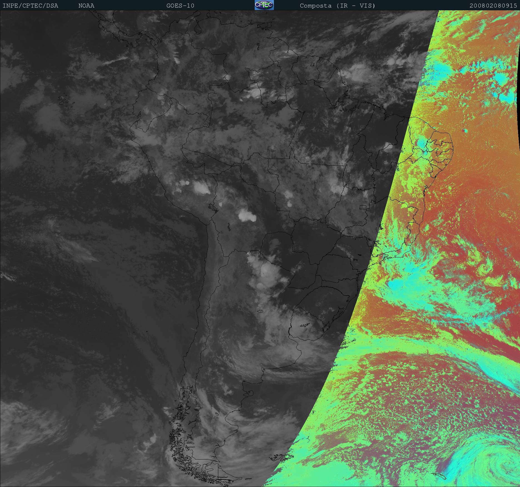This screenshot has width=520, height=487.
Task: Click the CPTEC logo in the header
Action: pyautogui.click(x=264, y=5)
